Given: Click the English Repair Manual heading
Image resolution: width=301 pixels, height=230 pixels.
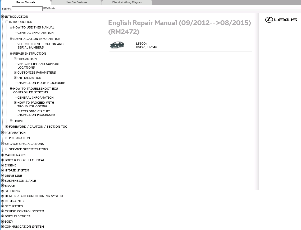Looking at the screenshot, I should (x=180, y=27).
